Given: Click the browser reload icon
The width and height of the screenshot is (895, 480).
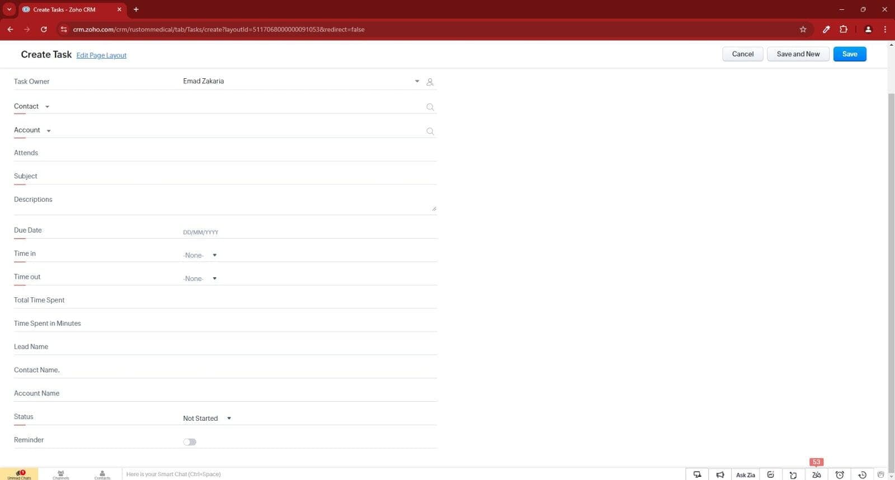Looking at the screenshot, I should 44,29.
